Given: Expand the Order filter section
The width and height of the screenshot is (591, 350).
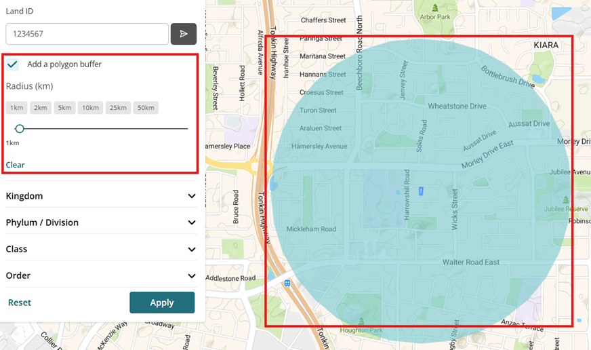Looking at the screenshot, I should 192,276.
